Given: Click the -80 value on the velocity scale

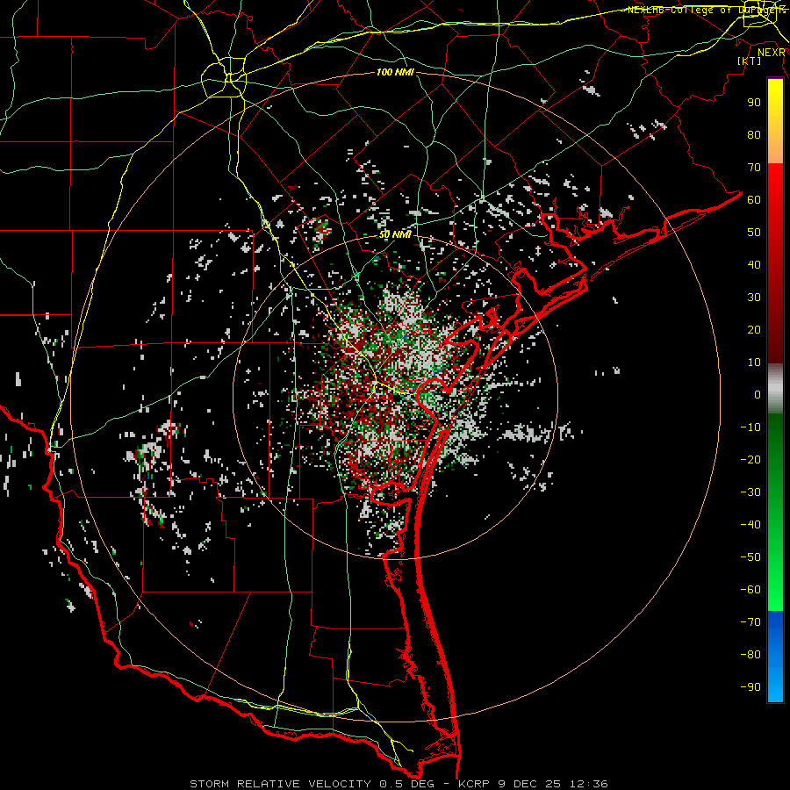Looking at the screenshot, I should [x=750, y=655].
